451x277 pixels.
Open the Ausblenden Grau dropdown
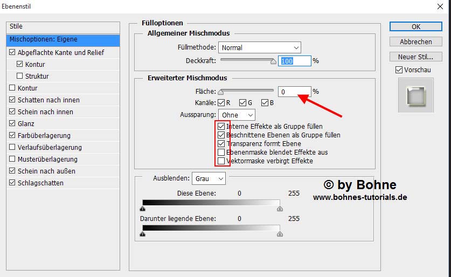click(210, 178)
